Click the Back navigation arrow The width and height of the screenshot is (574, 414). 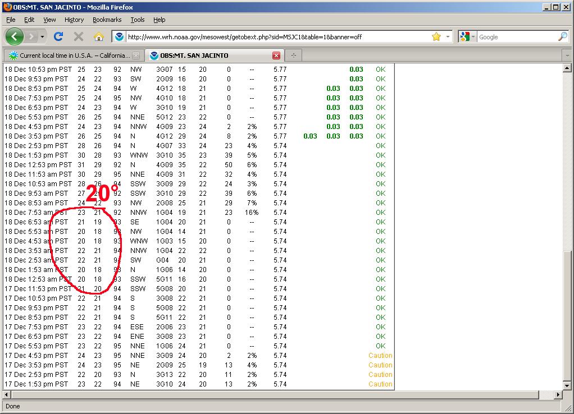[x=15, y=36]
